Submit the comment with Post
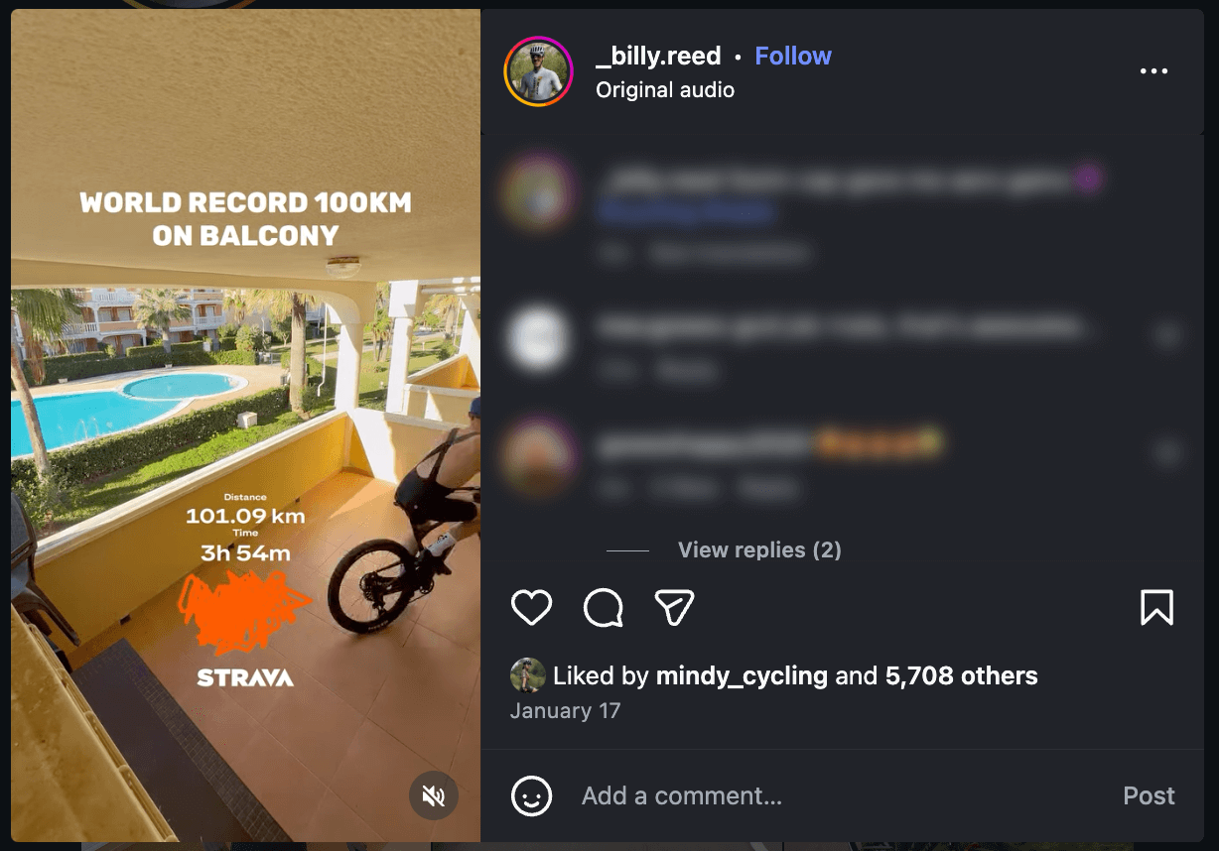This screenshot has height=851, width=1219. (x=1149, y=795)
